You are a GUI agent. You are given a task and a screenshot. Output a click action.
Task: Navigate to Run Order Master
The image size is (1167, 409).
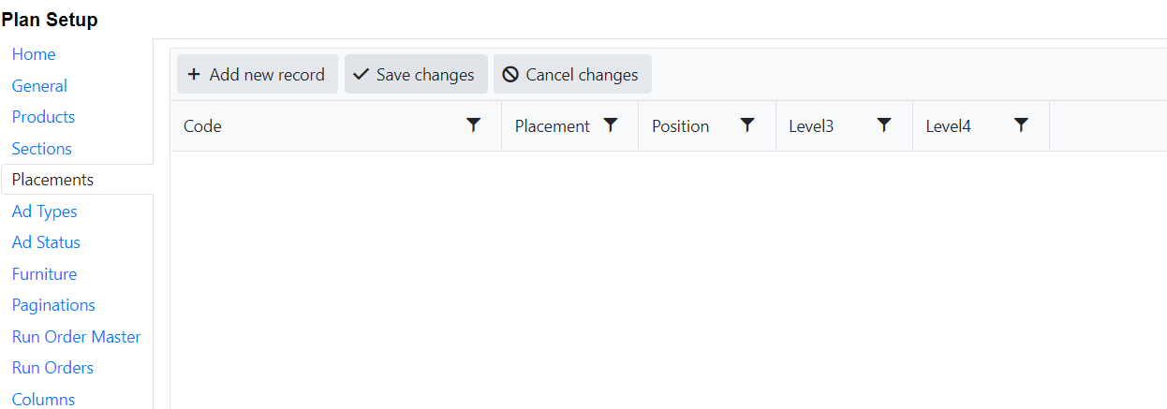click(76, 337)
